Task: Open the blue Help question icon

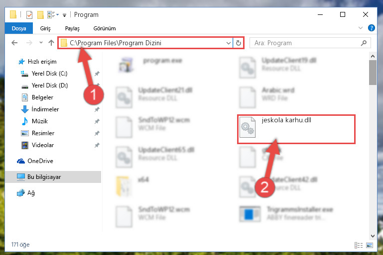Action: click(x=371, y=28)
